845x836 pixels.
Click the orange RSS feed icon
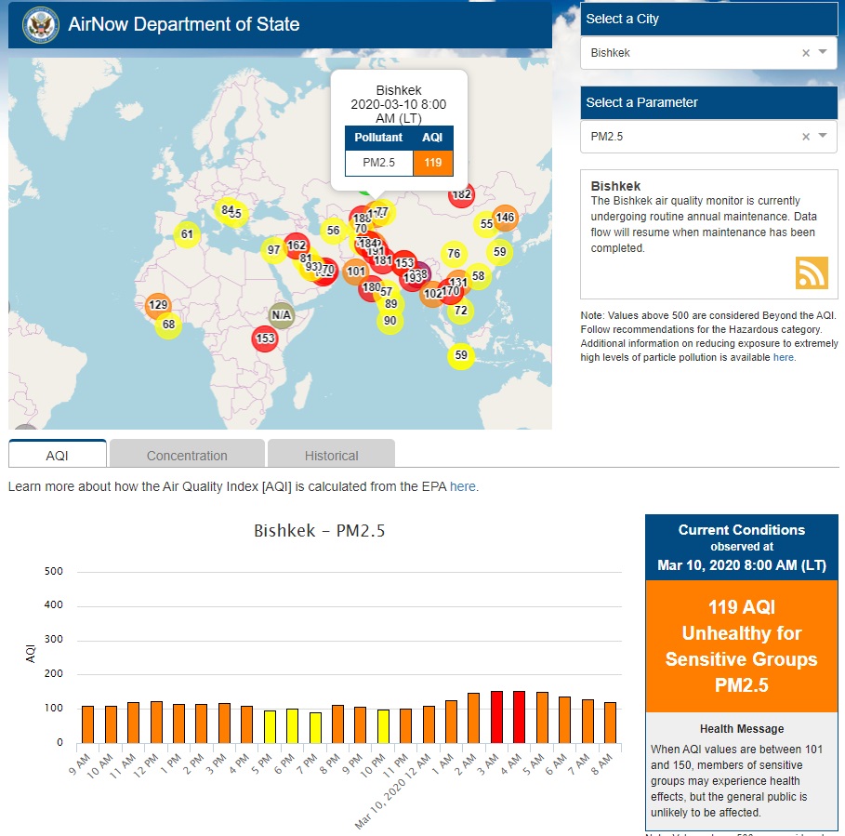pyautogui.click(x=811, y=272)
